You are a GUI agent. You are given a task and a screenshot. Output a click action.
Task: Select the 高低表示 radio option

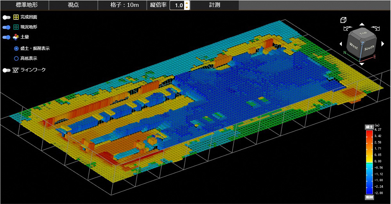click(x=16, y=58)
